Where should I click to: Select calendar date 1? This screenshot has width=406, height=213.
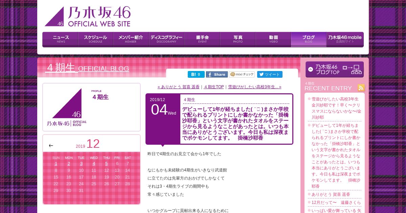(x=56, y=164)
